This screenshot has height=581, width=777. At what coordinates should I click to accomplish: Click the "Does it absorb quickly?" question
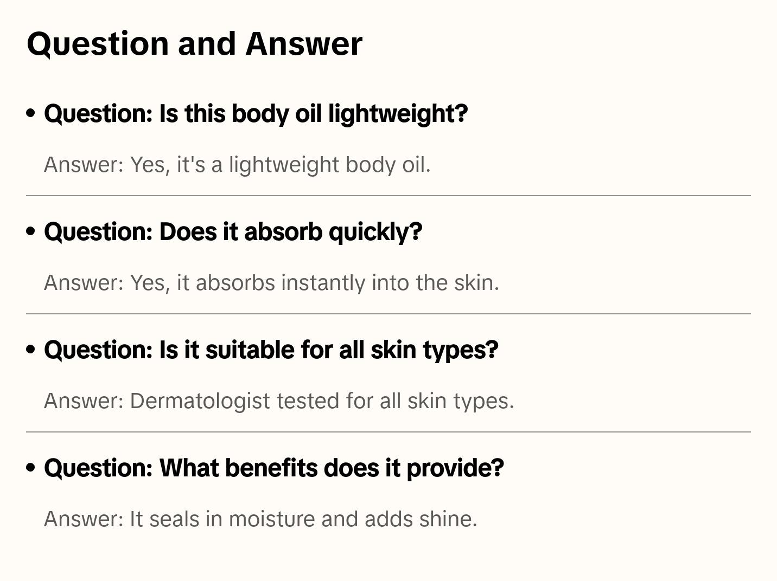pyautogui.click(x=233, y=232)
